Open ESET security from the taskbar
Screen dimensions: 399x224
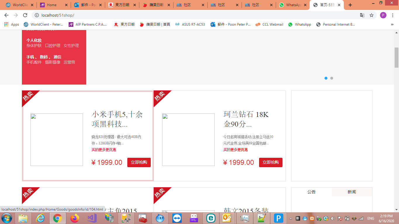point(211,218)
